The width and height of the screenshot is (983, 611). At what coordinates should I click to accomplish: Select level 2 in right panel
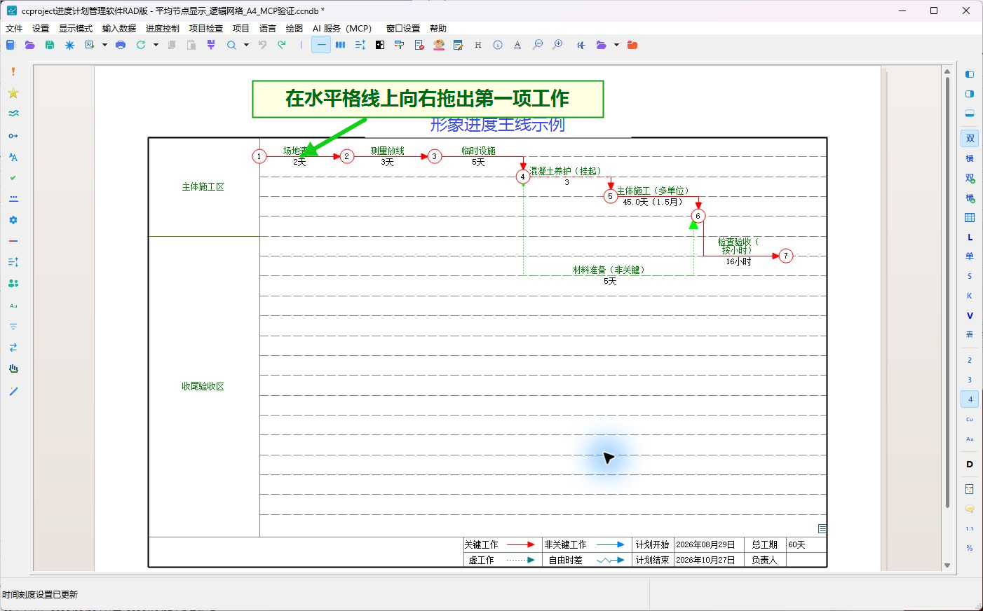pos(970,360)
